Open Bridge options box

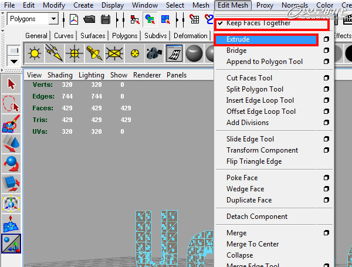(x=326, y=50)
